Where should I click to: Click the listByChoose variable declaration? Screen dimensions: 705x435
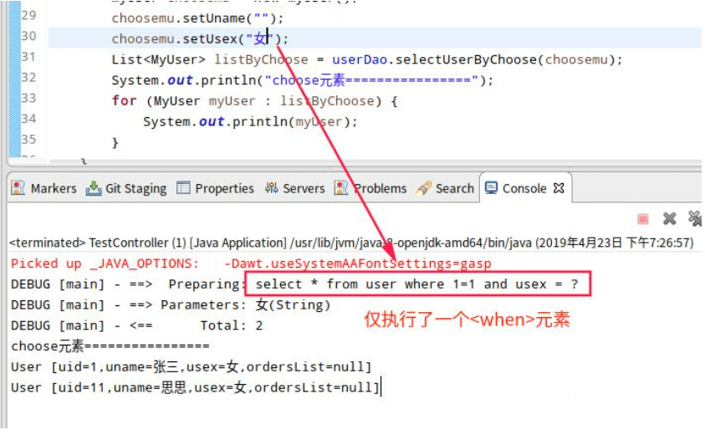click(x=261, y=59)
